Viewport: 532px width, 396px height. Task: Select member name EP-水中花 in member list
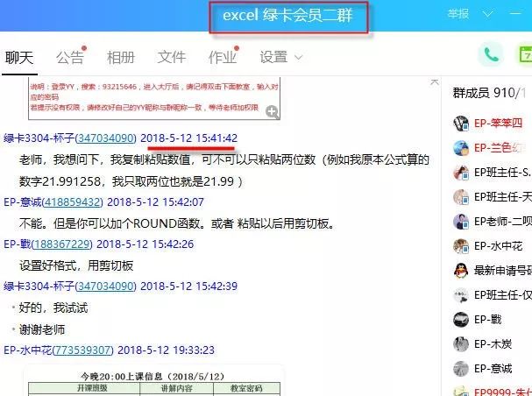498,246
